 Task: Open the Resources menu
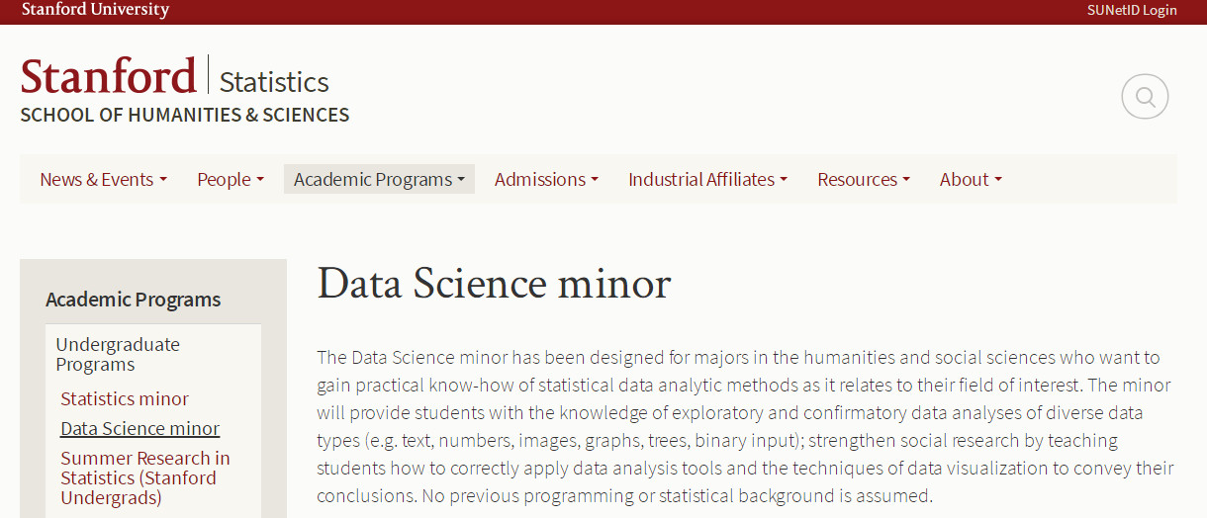[863, 179]
